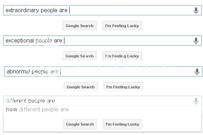Viewport: 203px width, 135px height.
Task: Start voice search in 'exceptional people are' box
Action: [196, 41]
